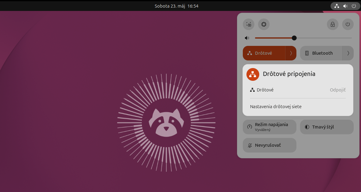Click Odpojiť to disconnect wired network
This screenshot has width=361, height=192.
338,90
